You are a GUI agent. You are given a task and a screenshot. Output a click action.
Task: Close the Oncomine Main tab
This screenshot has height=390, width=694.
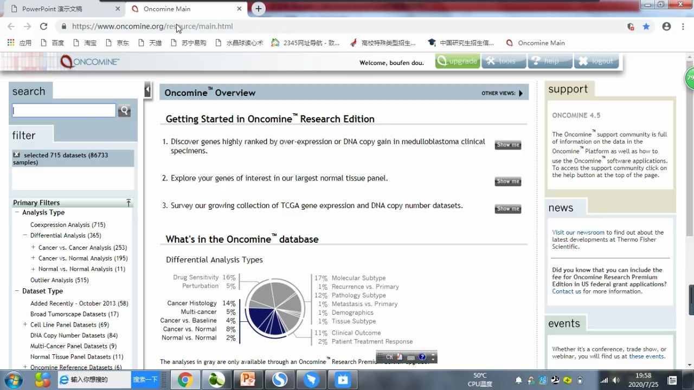click(239, 9)
